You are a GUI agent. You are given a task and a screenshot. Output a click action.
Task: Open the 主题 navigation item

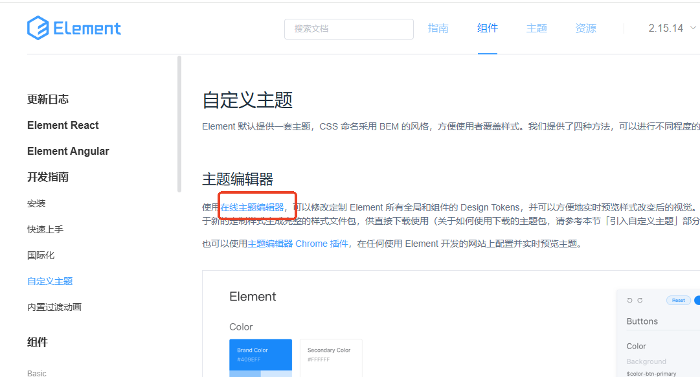coord(536,28)
